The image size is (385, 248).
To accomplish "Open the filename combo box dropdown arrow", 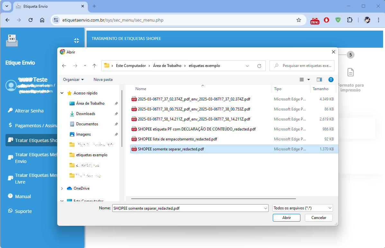I will pyautogui.click(x=265, y=208).
